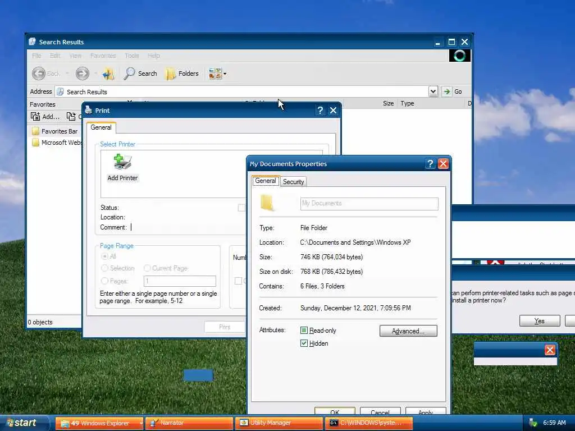
Task: Click the Size column header
Action: click(x=389, y=103)
